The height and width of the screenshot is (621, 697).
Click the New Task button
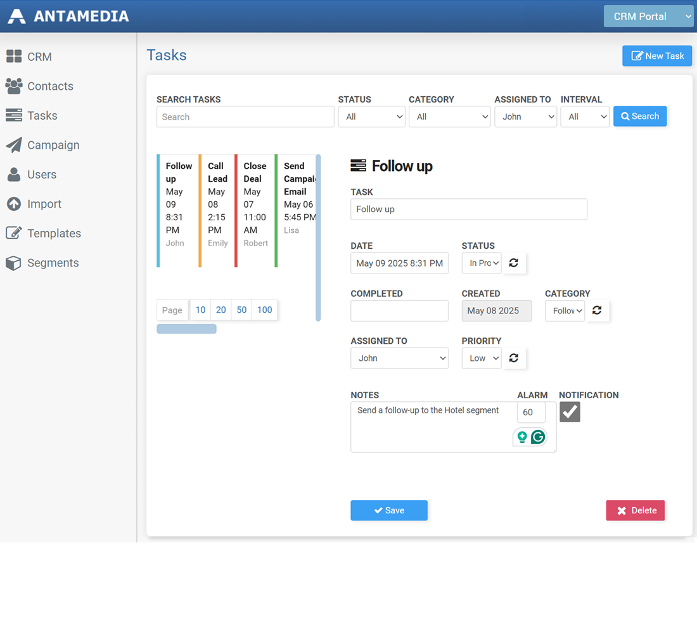(657, 56)
